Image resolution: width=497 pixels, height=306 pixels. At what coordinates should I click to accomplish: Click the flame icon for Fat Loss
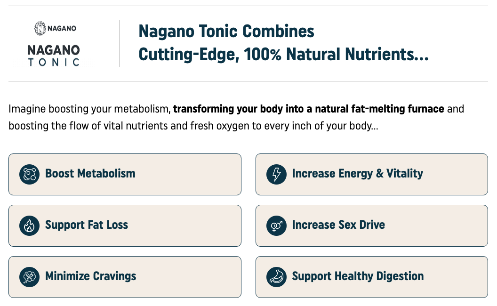coord(30,226)
